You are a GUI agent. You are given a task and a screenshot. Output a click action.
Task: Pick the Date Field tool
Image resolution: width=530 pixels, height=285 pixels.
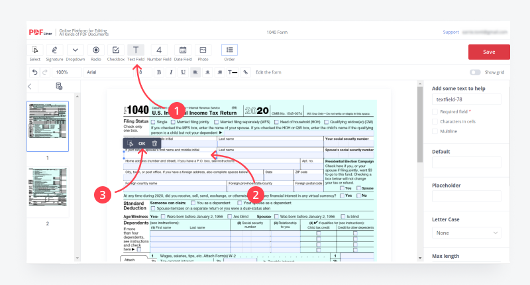[183, 50]
